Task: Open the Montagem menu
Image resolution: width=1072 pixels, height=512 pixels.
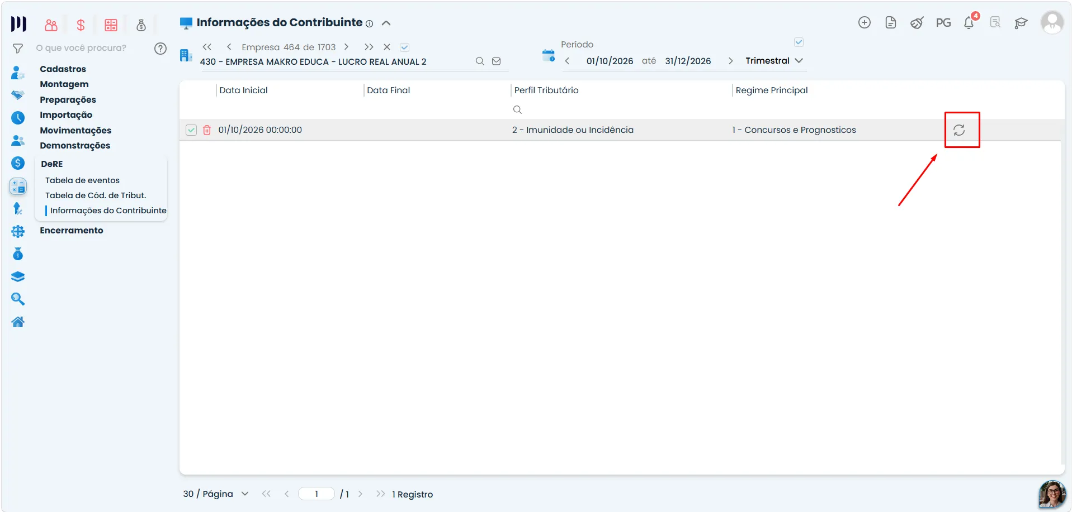Action: coord(64,84)
